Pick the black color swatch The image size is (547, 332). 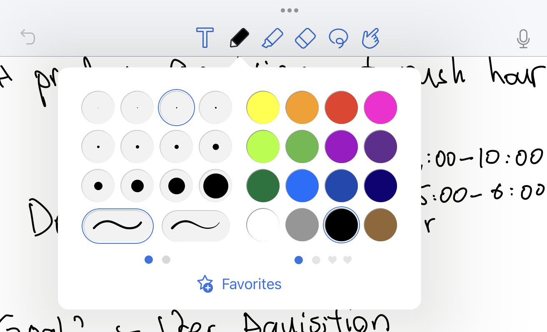(341, 225)
